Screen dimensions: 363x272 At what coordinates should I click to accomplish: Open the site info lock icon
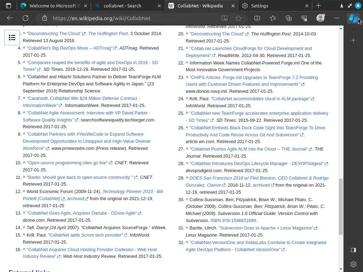click(45, 18)
